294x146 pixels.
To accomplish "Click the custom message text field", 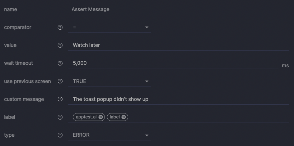I will (178, 99).
